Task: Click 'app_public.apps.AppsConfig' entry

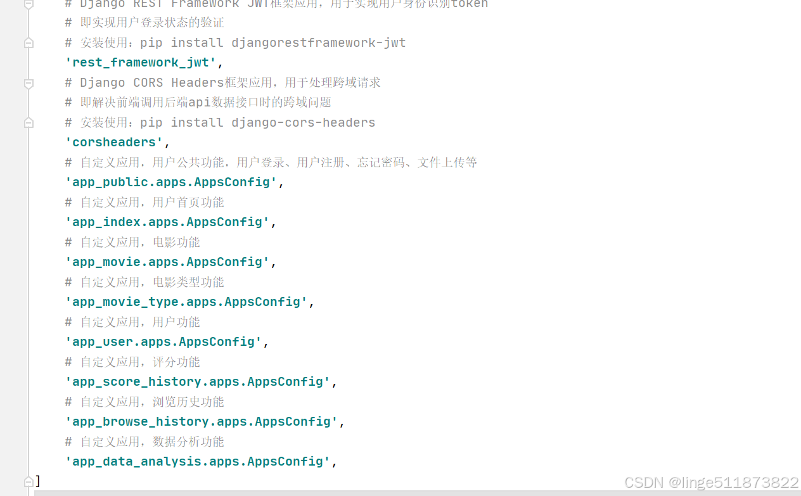Action: coord(171,182)
